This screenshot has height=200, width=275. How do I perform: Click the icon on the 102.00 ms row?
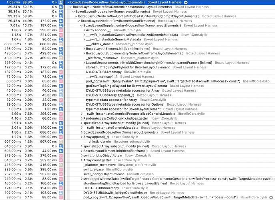[61, 193]
